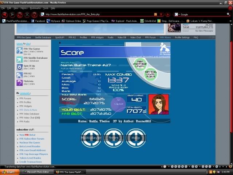
Task: Switch to the FFR Store tab
Action: point(165,37)
